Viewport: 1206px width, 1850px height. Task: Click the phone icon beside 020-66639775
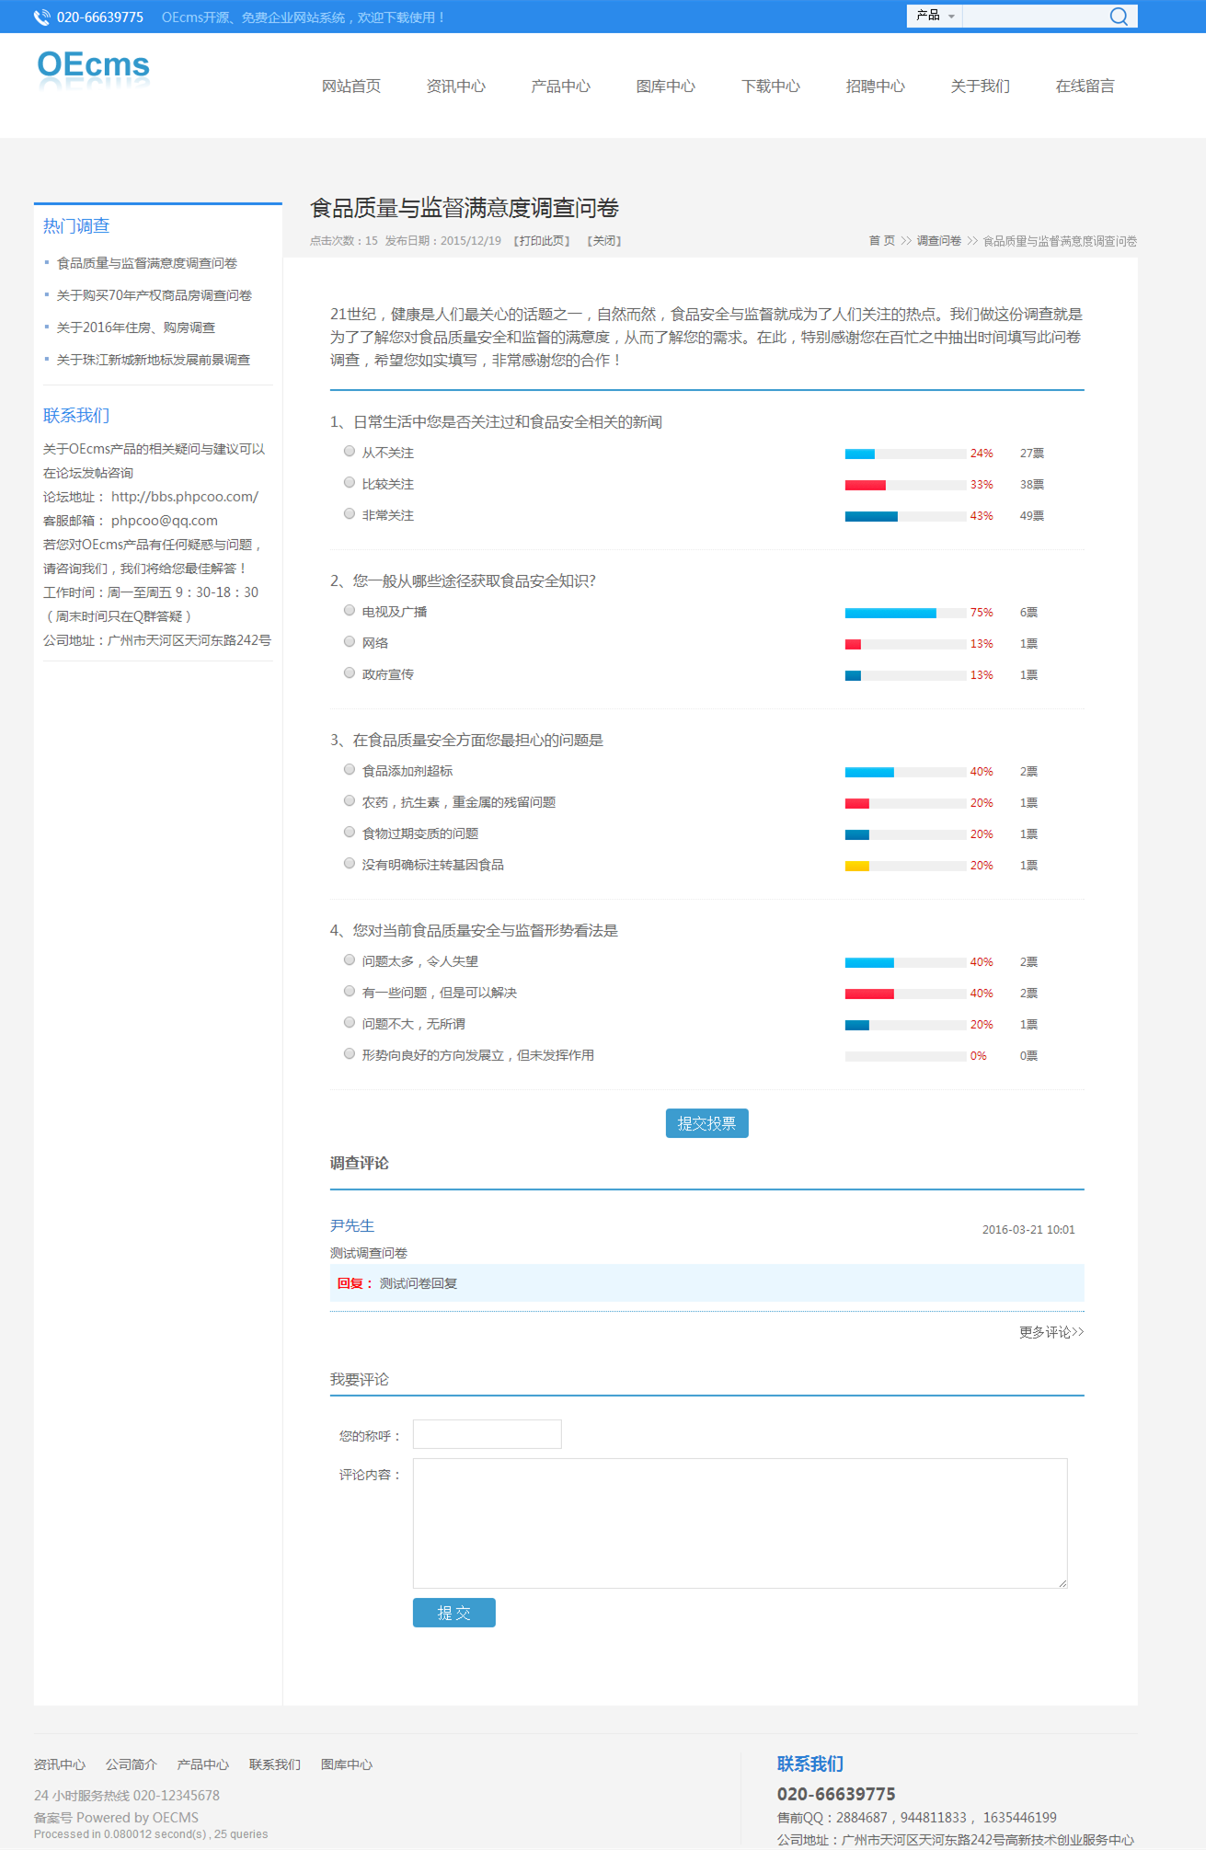42,17
